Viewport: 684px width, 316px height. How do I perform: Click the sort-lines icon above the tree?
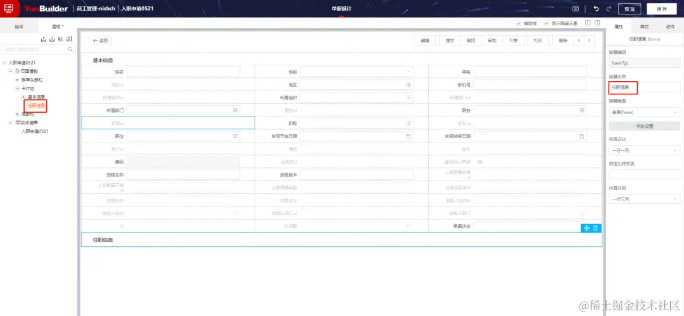[61, 39]
